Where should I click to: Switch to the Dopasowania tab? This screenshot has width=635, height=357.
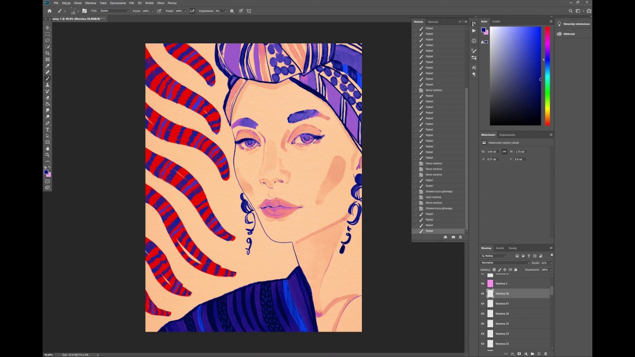pos(507,135)
